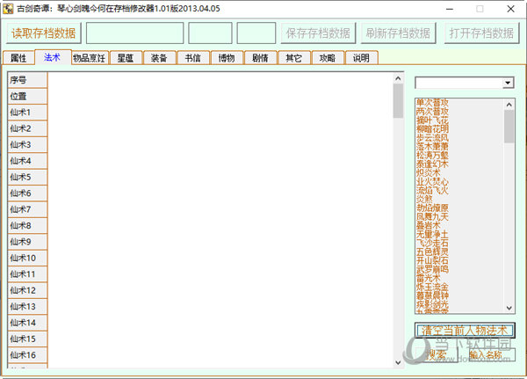Select 雷光术 in the spell list
The height and width of the screenshot is (379, 527).
[429, 278]
